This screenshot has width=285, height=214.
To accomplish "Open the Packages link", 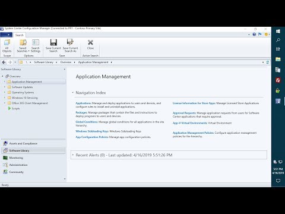I will pyautogui.click(x=81, y=112).
